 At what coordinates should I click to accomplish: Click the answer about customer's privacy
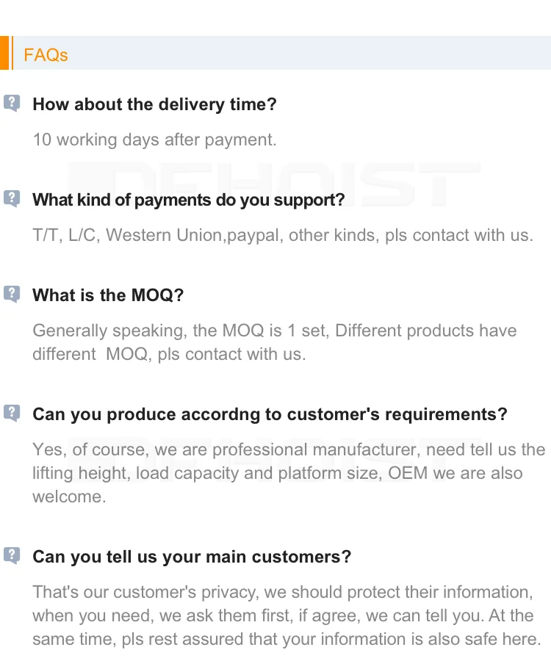click(287, 615)
